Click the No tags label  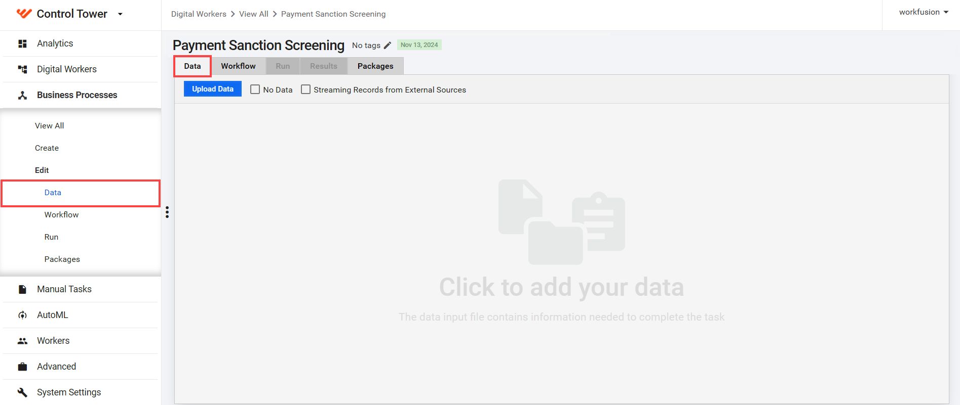(x=366, y=46)
